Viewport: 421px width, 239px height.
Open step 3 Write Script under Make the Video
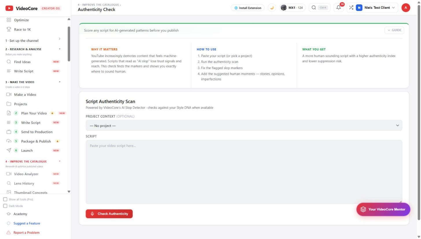click(33, 123)
